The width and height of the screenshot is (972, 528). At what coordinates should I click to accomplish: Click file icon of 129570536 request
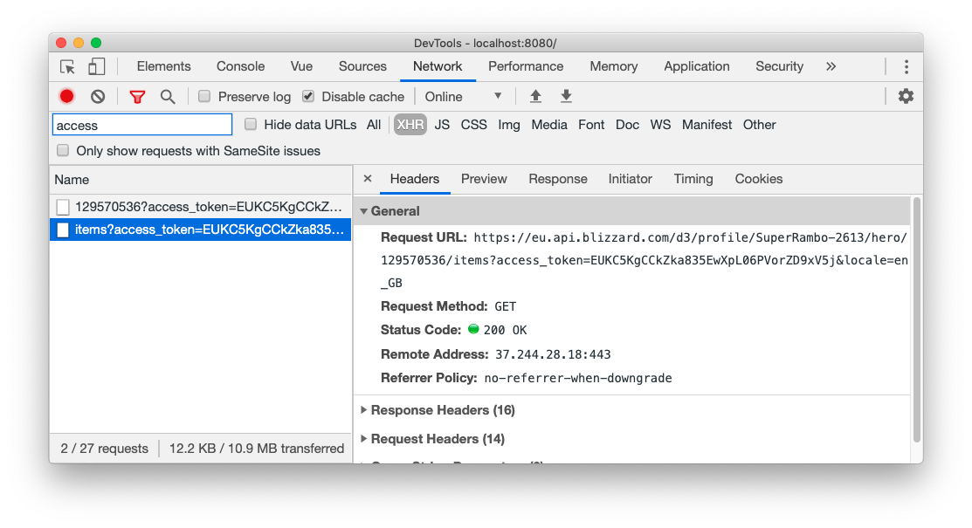tap(63, 206)
